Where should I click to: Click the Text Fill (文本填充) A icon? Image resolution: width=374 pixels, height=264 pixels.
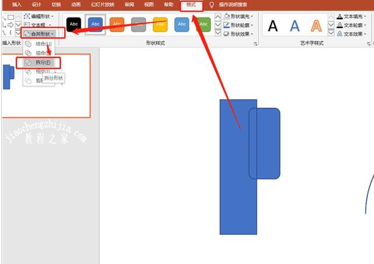[340, 16]
